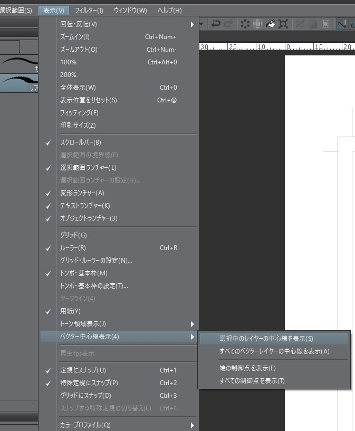Toggle 変形ランチャー(A) checked item
The height and width of the screenshot is (431, 355).
click(x=119, y=193)
